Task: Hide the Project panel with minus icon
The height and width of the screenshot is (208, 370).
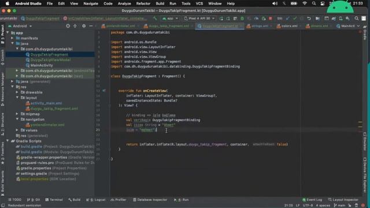Action: pyautogui.click(x=91, y=26)
